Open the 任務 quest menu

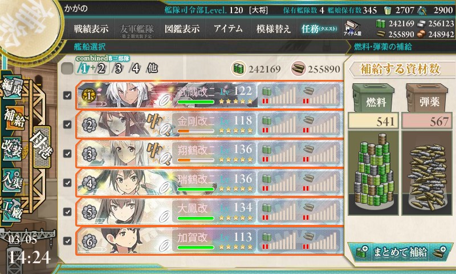319,29
